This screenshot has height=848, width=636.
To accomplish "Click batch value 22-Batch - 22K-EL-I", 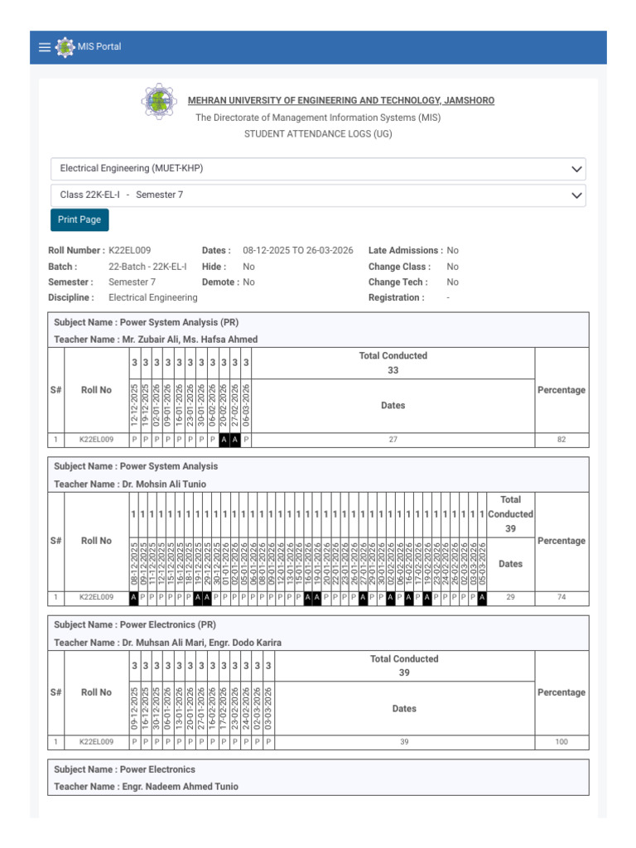I will click(147, 267).
